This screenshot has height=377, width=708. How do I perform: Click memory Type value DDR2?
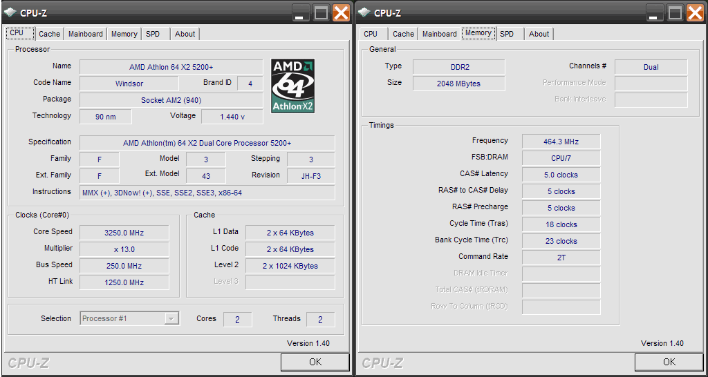pyautogui.click(x=459, y=67)
